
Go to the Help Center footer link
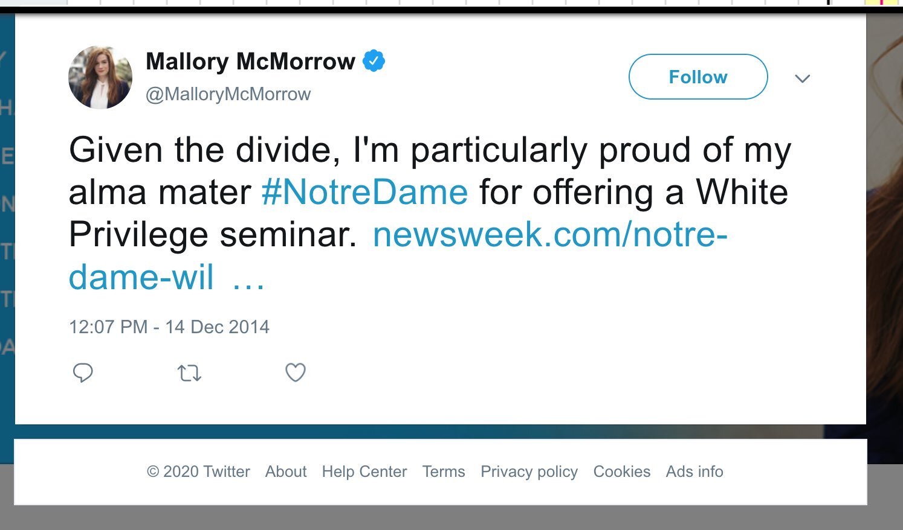364,471
